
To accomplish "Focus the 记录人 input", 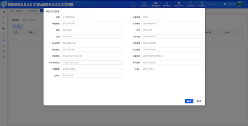I will click(172, 69).
